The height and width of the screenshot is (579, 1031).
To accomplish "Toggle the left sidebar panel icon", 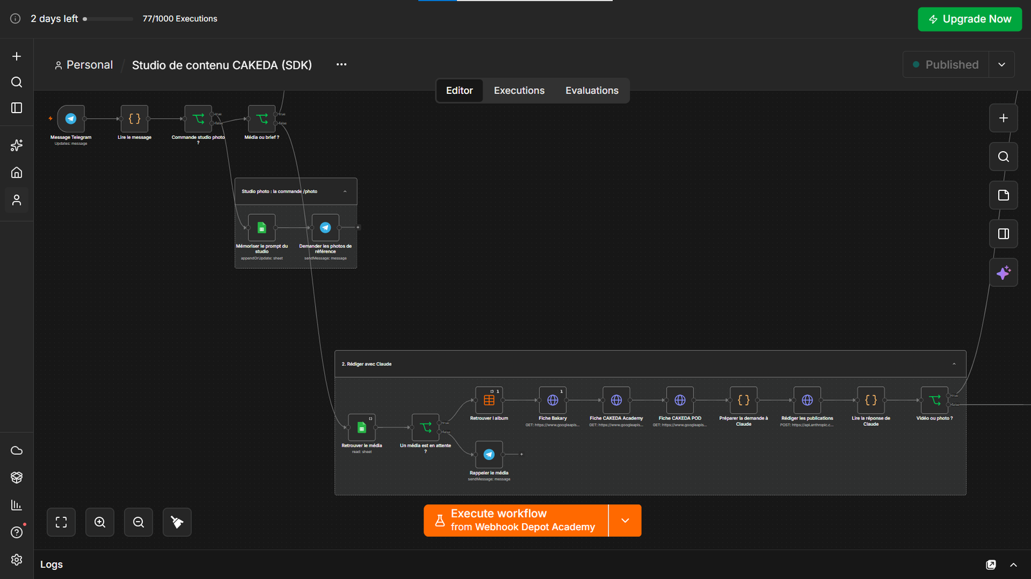I will tap(17, 108).
